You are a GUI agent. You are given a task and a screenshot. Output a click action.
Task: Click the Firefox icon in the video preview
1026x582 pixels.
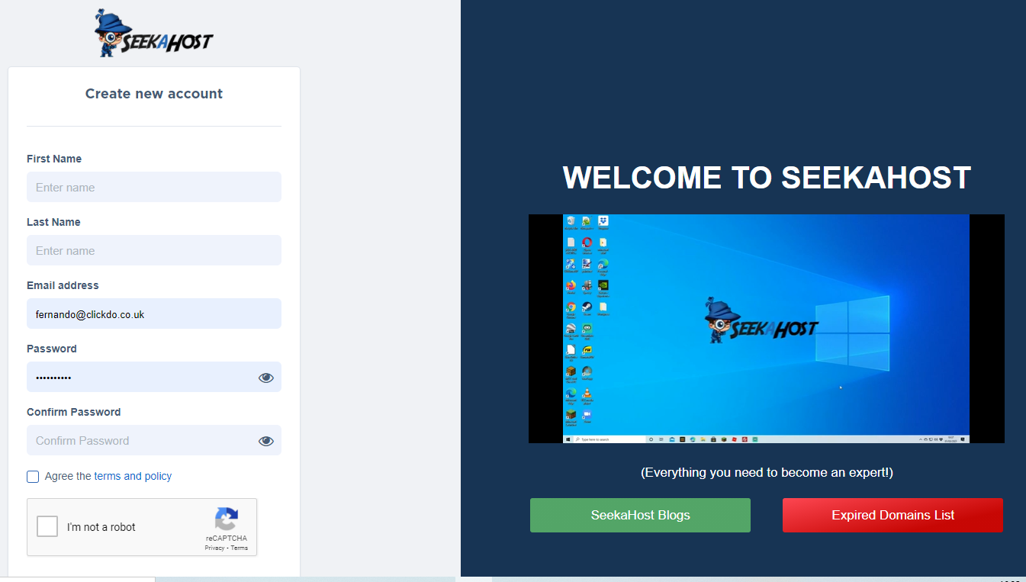coord(571,286)
